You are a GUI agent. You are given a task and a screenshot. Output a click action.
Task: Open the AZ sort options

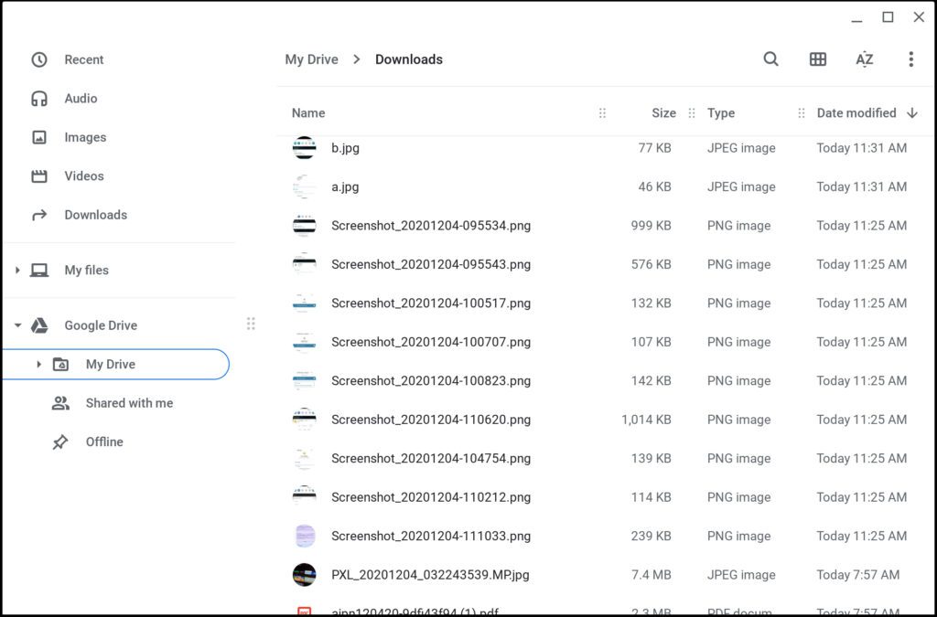[864, 59]
